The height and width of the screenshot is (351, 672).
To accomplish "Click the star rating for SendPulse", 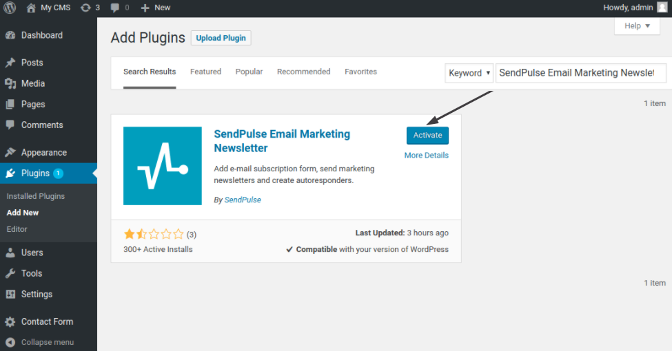I will (154, 234).
